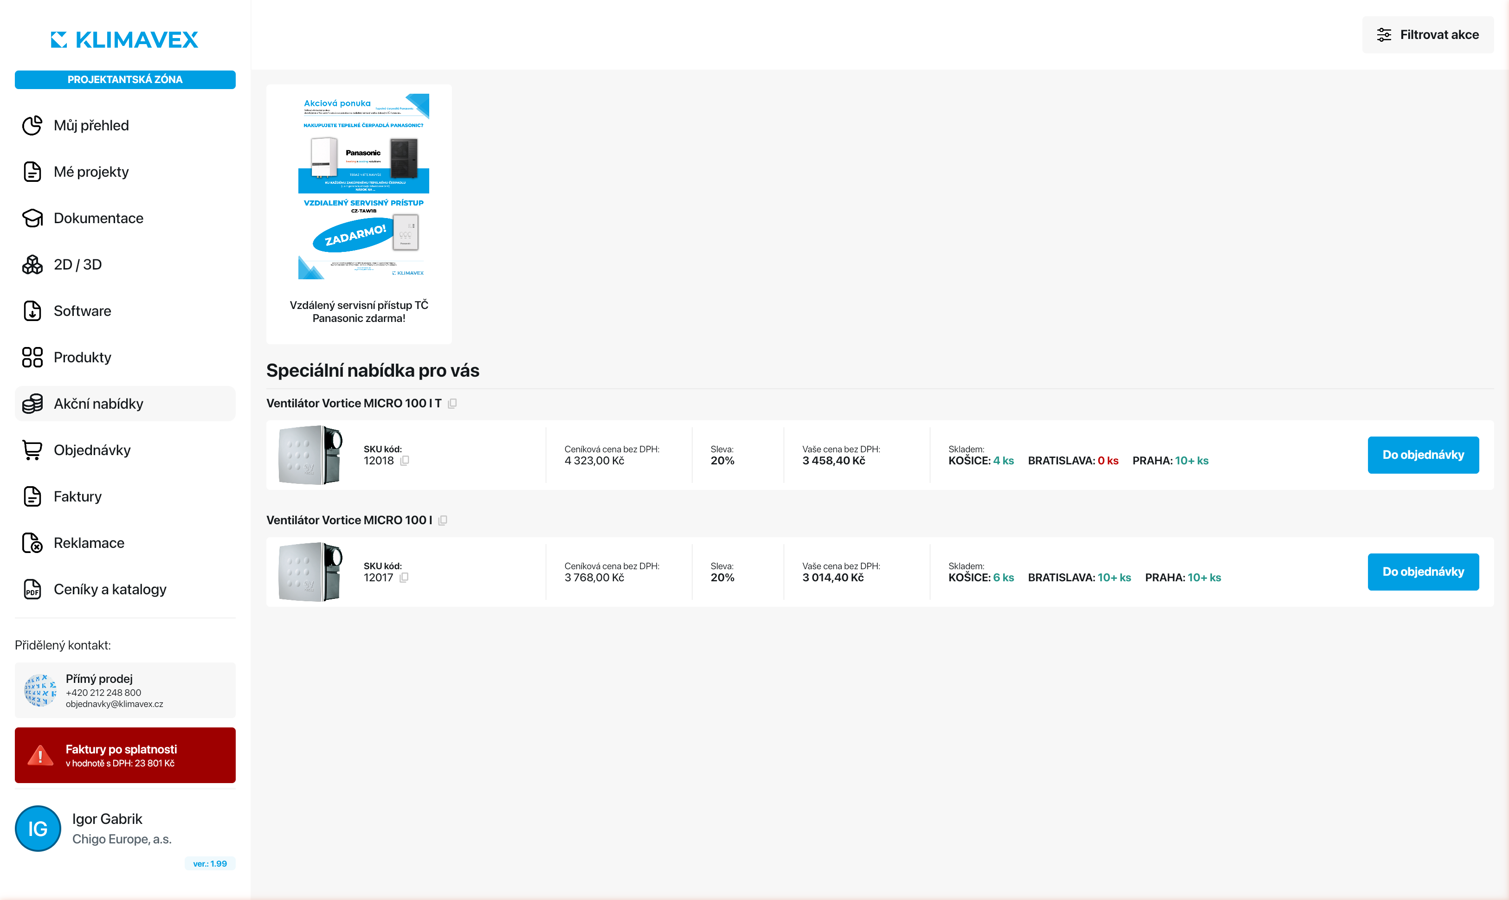This screenshot has height=900, width=1509.
Task: Add SKU 12017 to order via Do objednávky
Action: (1423, 572)
